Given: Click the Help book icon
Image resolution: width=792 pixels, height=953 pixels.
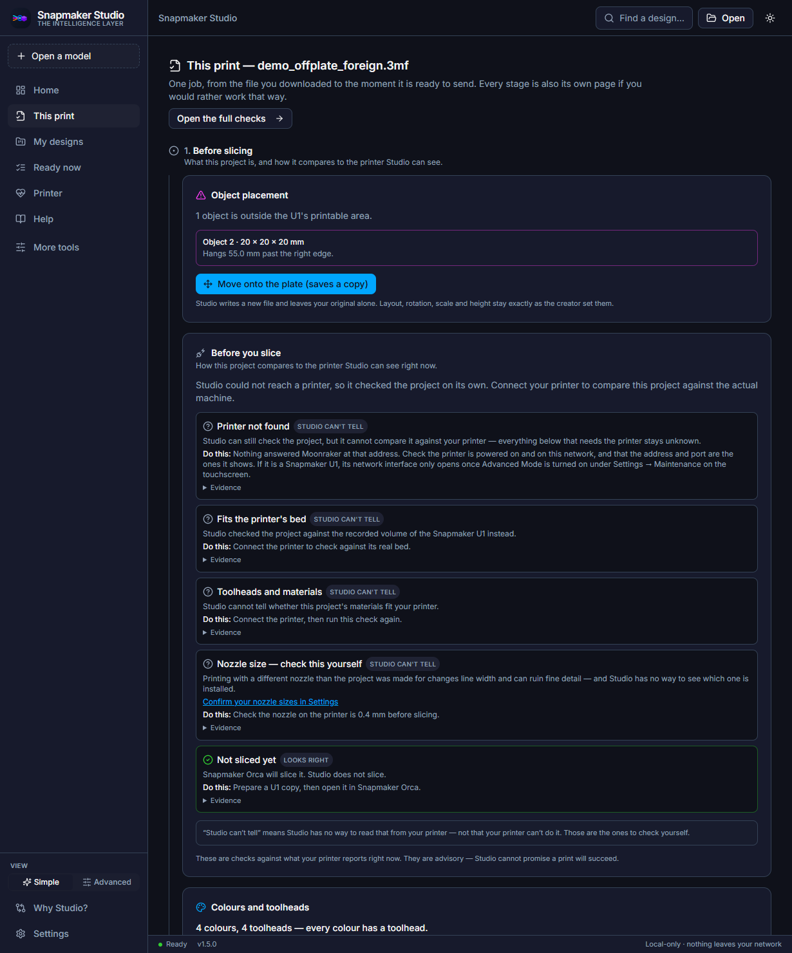Looking at the screenshot, I should (21, 219).
